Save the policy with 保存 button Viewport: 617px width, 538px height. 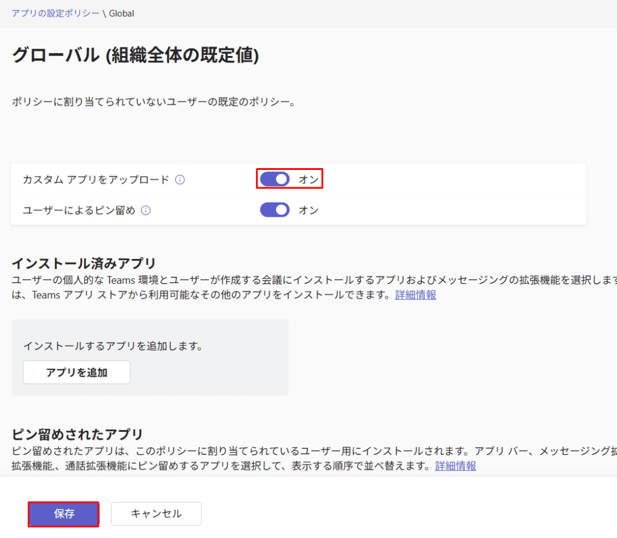coord(64,514)
